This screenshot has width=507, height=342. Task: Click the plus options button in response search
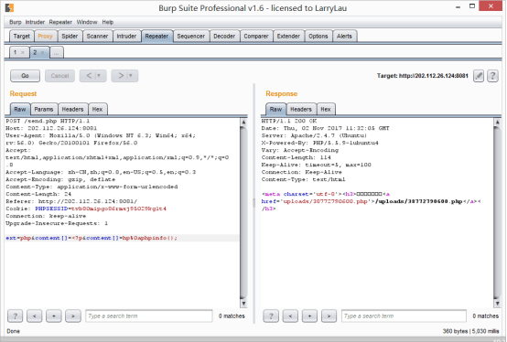click(309, 315)
